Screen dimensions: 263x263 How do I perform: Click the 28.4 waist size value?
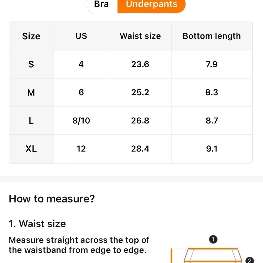(x=140, y=149)
